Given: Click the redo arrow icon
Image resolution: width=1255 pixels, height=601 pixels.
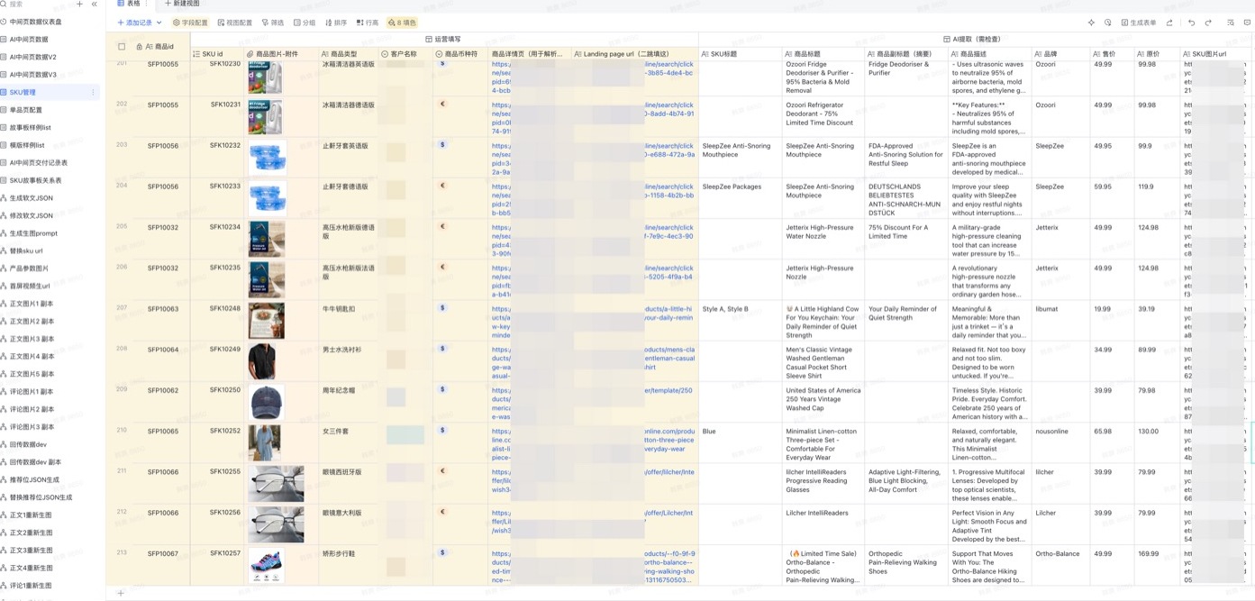Looking at the screenshot, I should coord(1208,23).
